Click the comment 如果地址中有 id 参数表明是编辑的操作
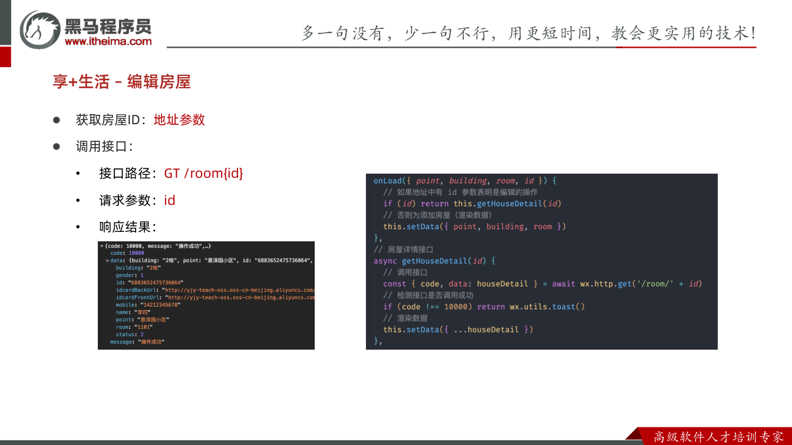The width and height of the screenshot is (792, 445). point(460,192)
